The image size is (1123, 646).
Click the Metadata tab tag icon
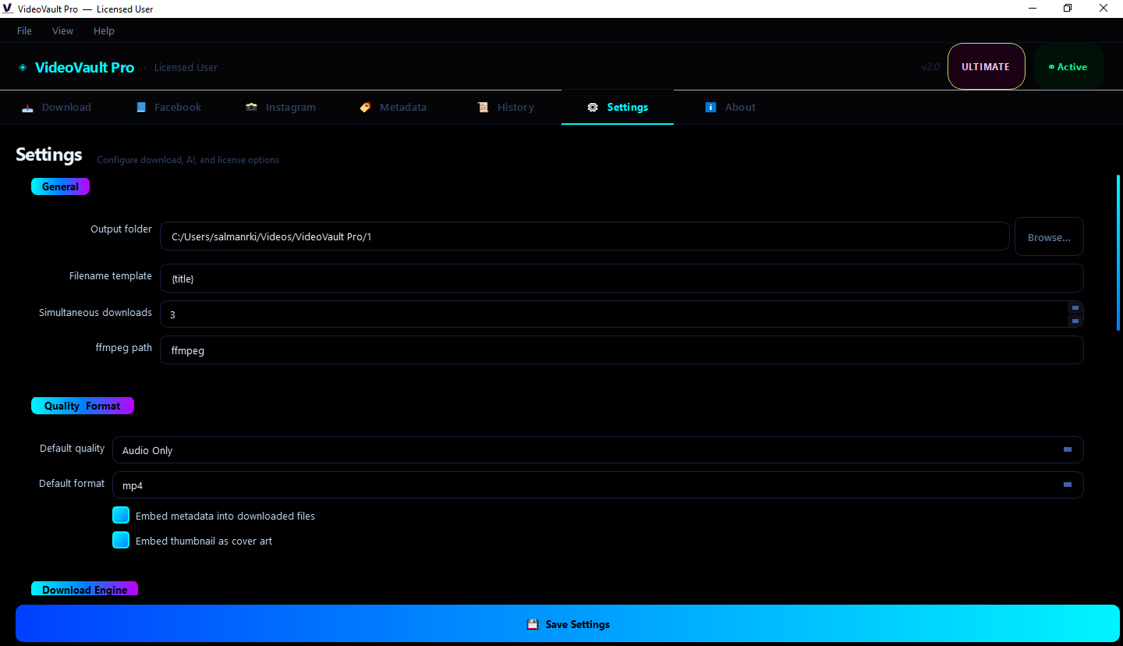point(365,108)
